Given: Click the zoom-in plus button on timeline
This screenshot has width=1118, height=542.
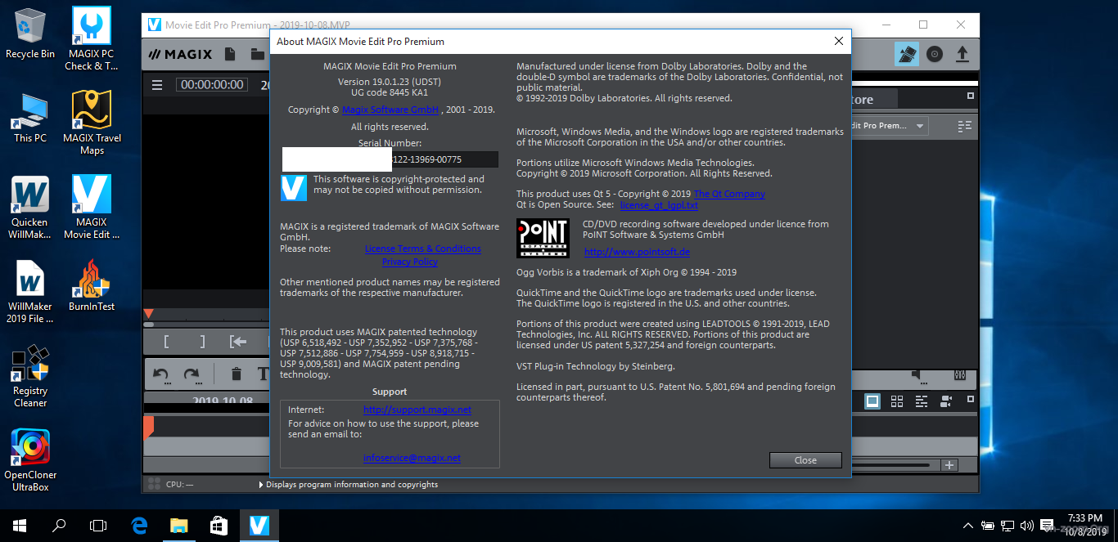Looking at the screenshot, I should pos(949,465).
